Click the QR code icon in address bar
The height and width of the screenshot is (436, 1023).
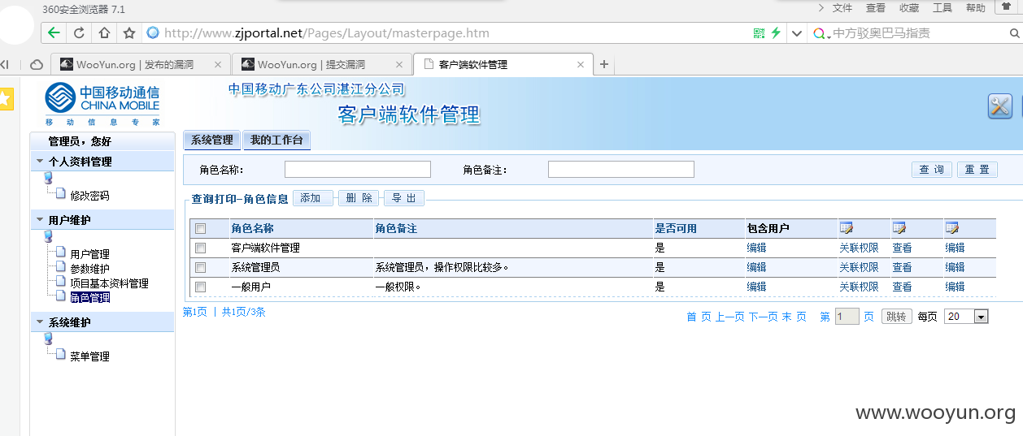[x=759, y=33]
